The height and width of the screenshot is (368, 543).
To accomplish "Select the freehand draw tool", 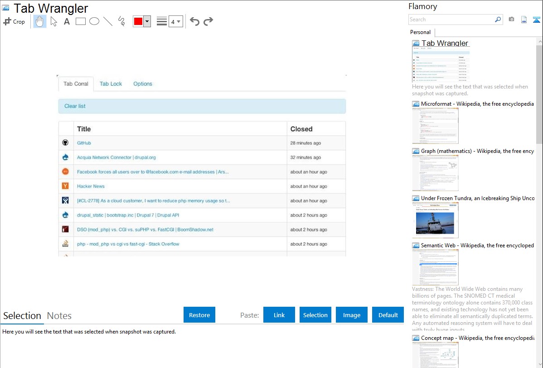I will coord(121,21).
